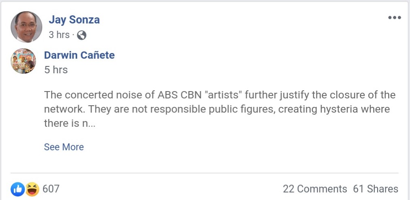
Task: Show the 61 Shares list
Action: pos(376,189)
